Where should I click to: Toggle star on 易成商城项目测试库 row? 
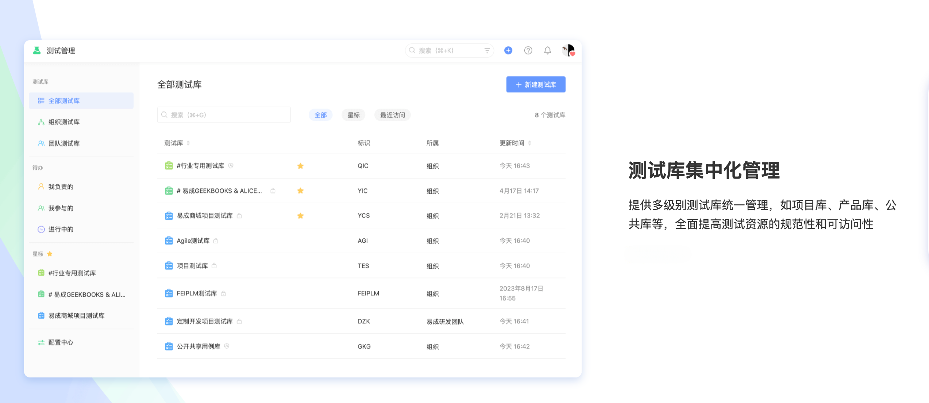click(x=300, y=216)
